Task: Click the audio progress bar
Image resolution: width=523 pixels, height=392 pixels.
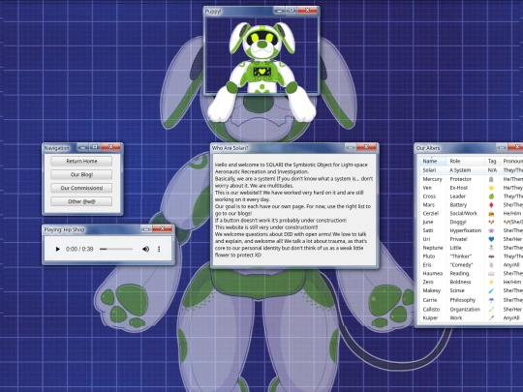Action: [x=116, y=249]
